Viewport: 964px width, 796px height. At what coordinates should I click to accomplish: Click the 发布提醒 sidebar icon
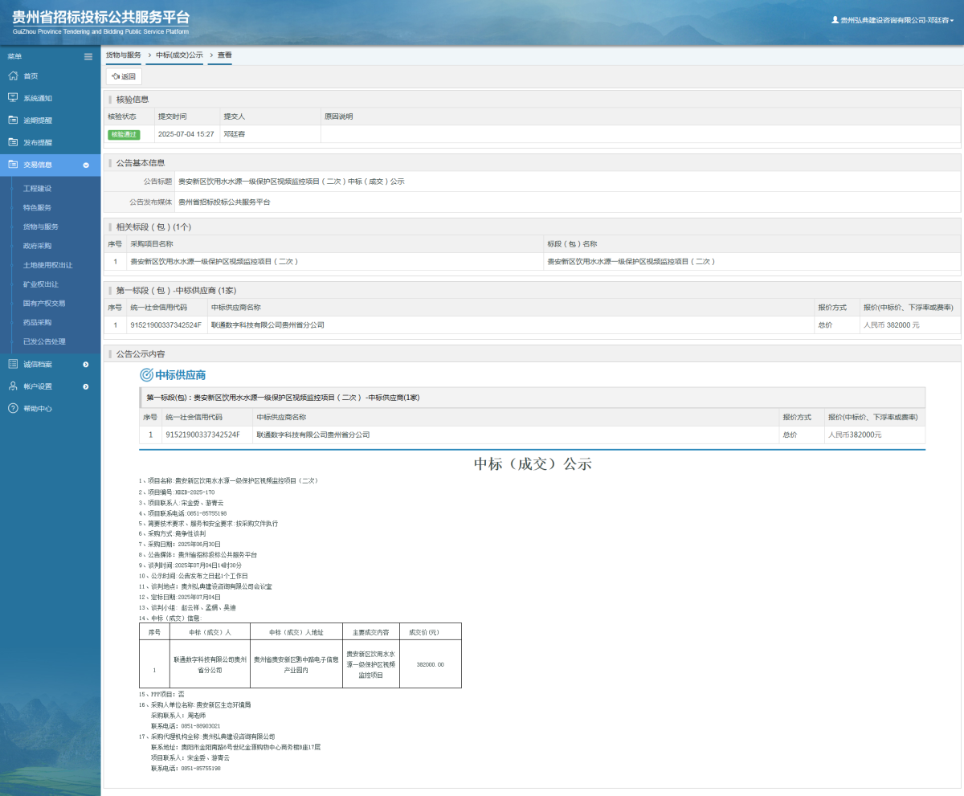tap(13, 142)
